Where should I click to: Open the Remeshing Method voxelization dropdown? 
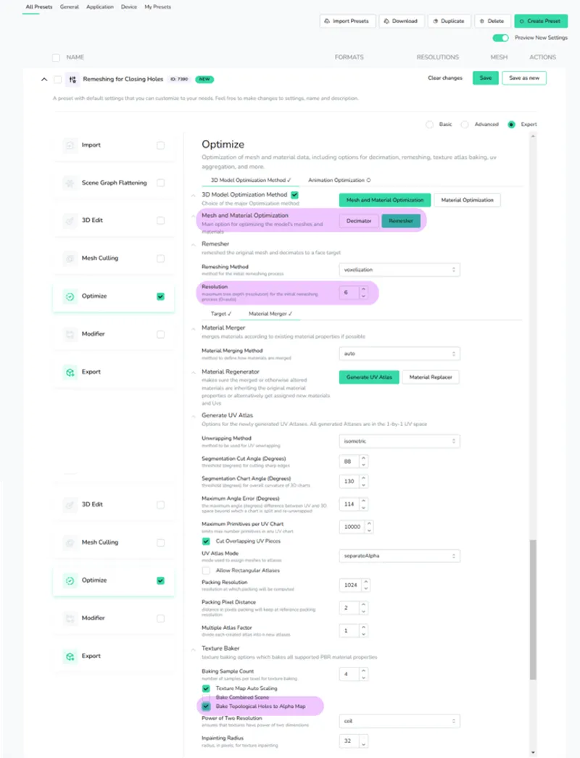tap(399, 270)
